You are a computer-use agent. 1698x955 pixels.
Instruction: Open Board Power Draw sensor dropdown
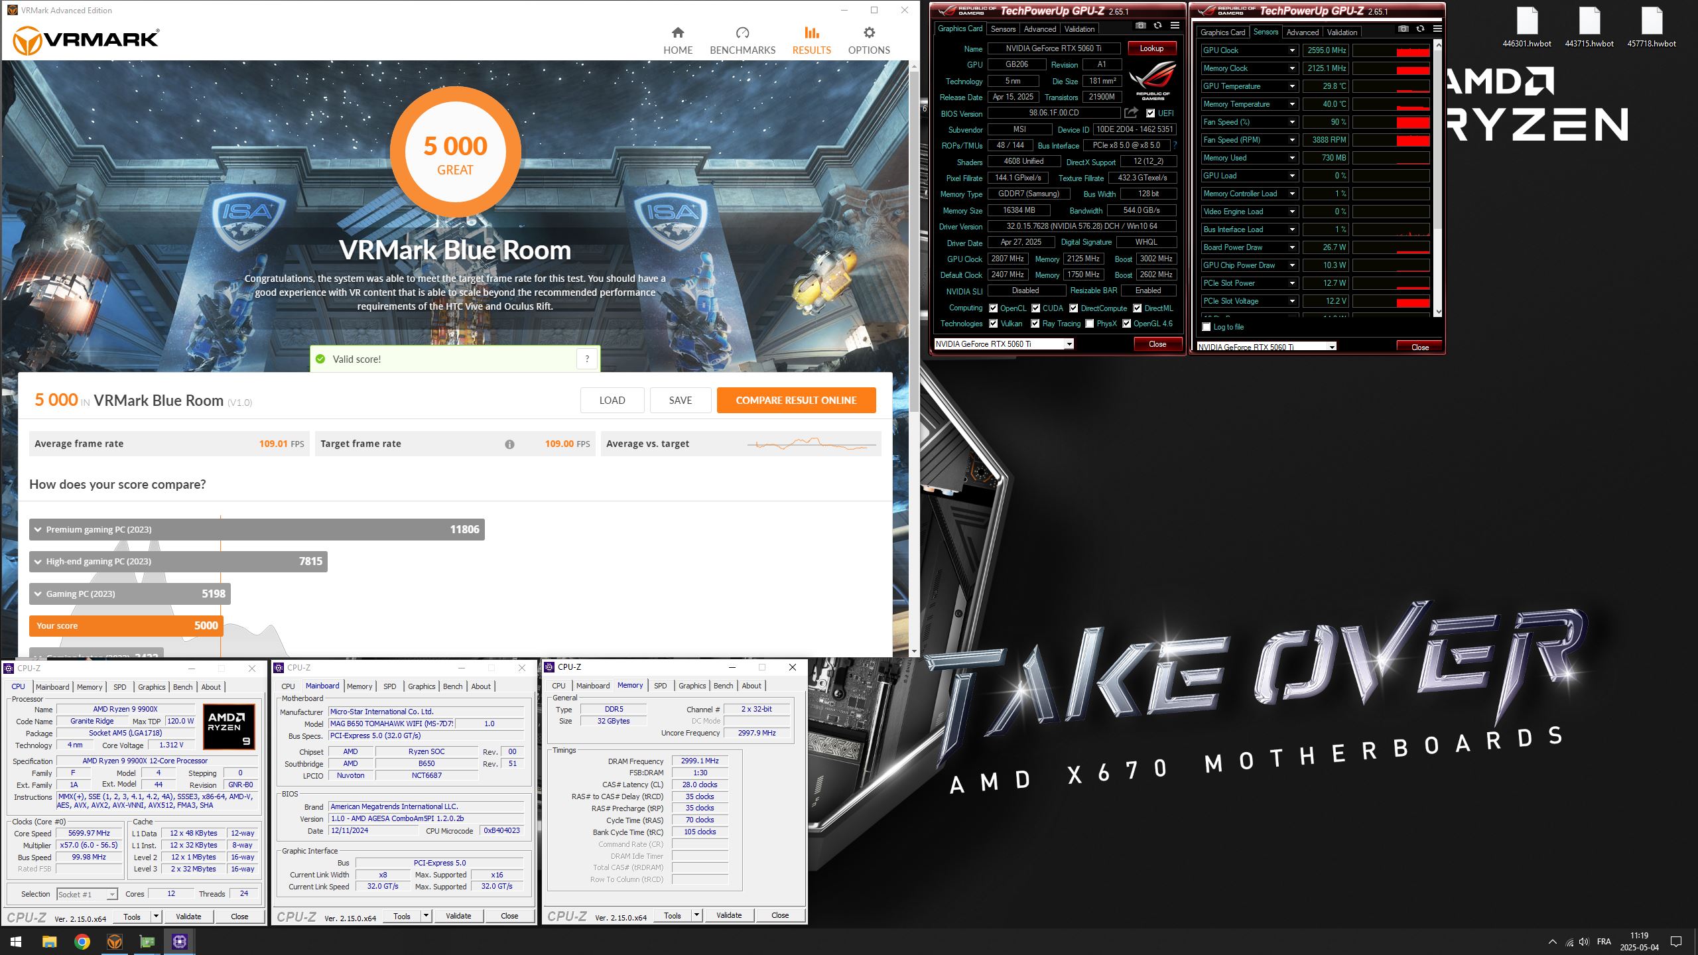tap(1291, 247)
